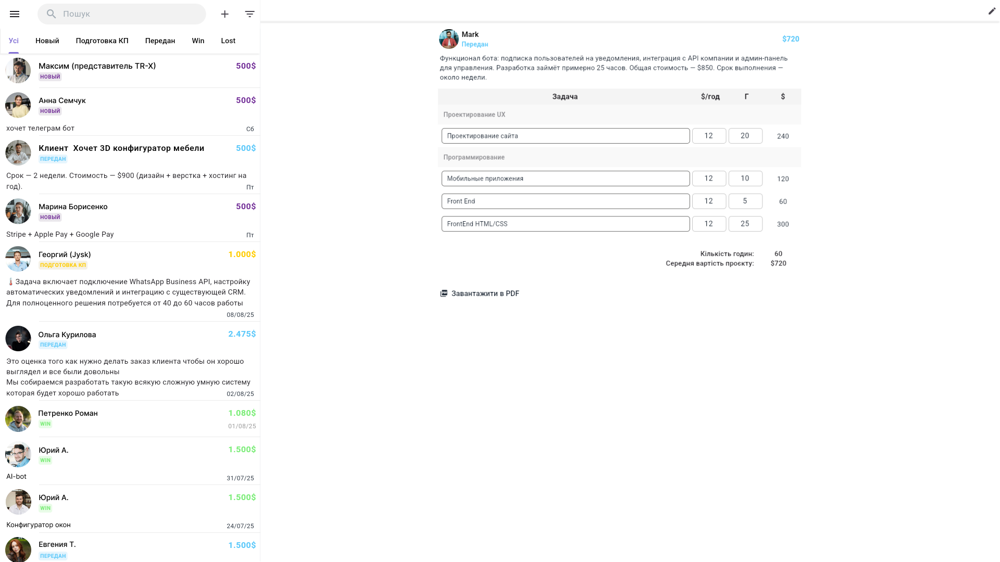The width and height of the screenshot is (1000, 562).
Task: Edit the Проектирование сайта task name field
Action: pyautogui.click(x=565, y=136)
